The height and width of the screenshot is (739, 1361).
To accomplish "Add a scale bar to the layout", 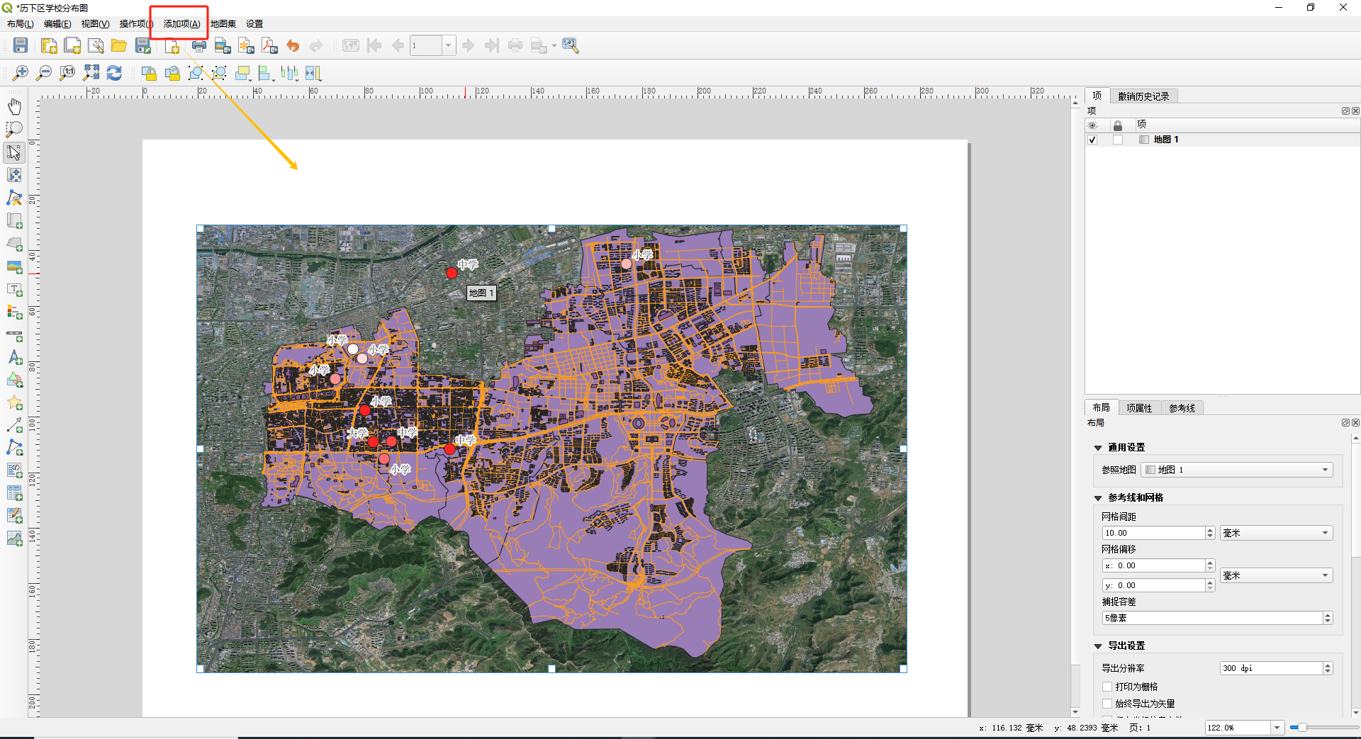I will tap(14, 335).
